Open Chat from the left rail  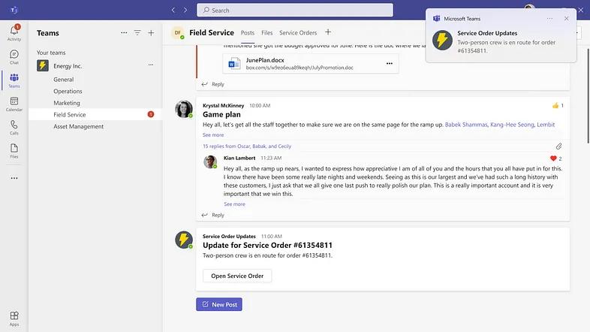(14, 57)
